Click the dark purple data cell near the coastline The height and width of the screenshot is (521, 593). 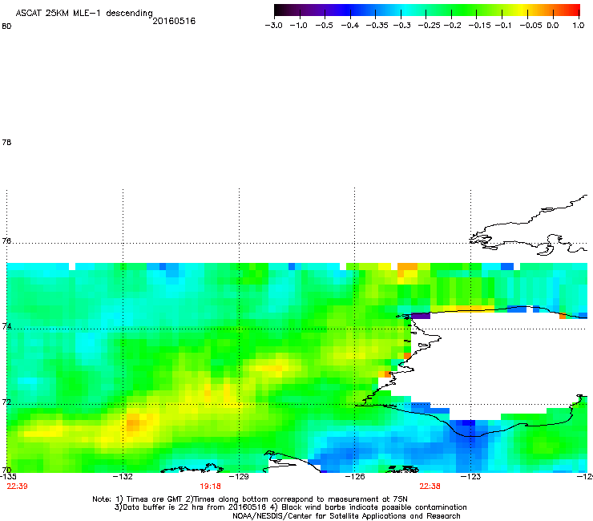(421, 316)
